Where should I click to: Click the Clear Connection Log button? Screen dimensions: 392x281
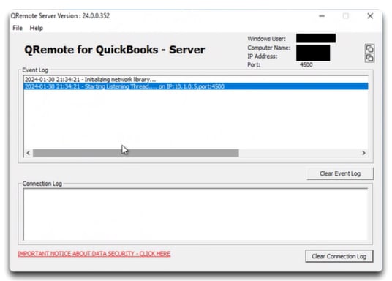(x=339, y=256)
